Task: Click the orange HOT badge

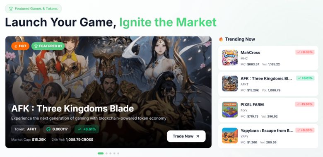Action: point(20,46)
